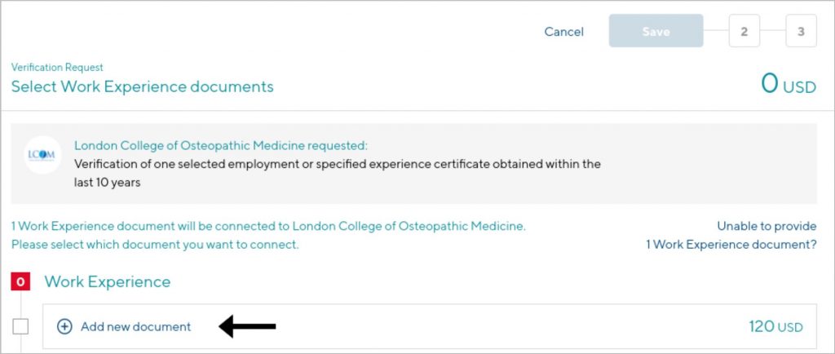Click the Verification Request breadcrumb
The width and height of the screenshot is (835, 354).
[57, 67]
